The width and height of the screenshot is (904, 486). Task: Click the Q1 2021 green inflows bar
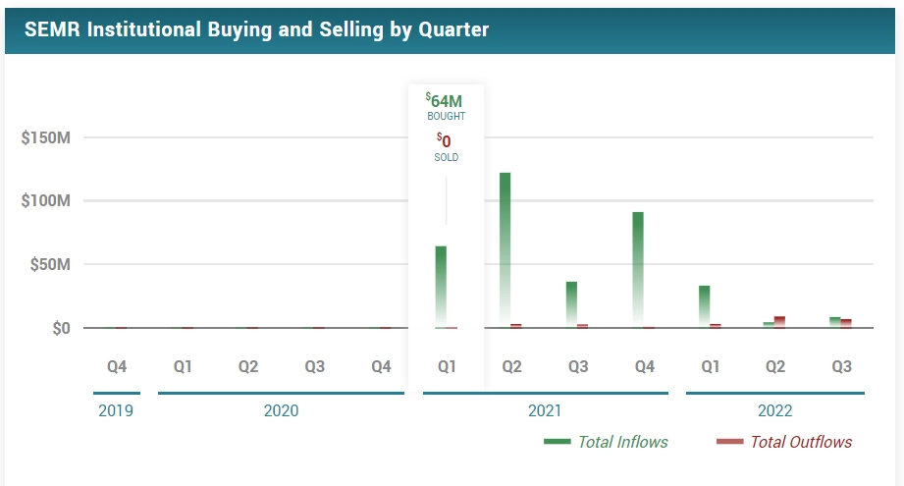(441, 285)
